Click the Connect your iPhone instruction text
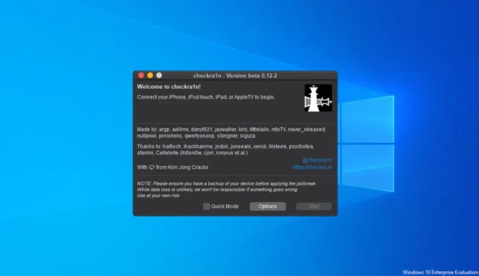The image size is (479, 276). pyautogui.click(x=205, y=97)
